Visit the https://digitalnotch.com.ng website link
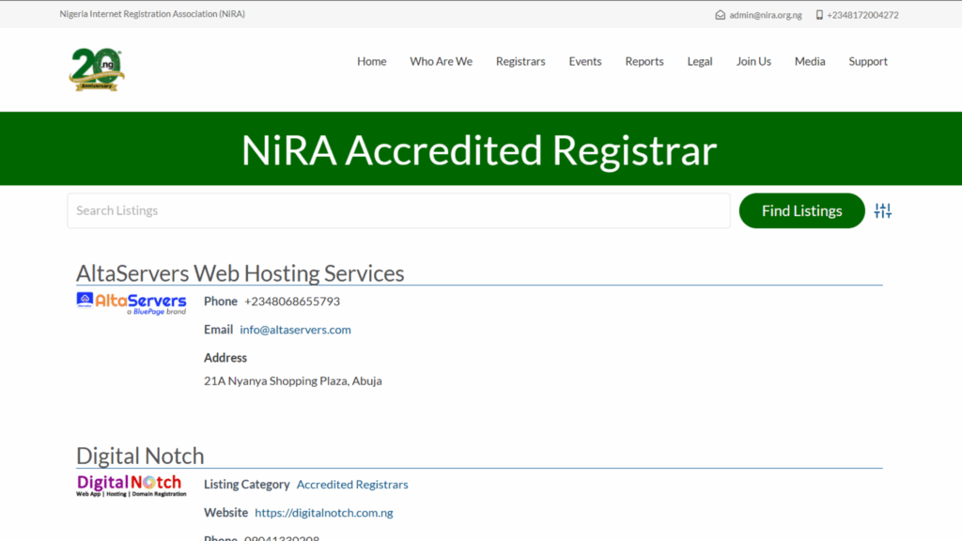 pos(324,513)
